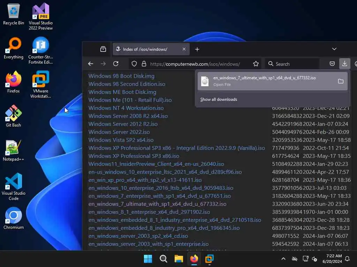Select the Notepad++ desktop icon
This screenshot has height=267, width=357.
tap(14, 150)
